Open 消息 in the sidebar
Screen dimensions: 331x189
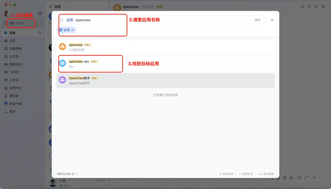[x=23, y=33]
